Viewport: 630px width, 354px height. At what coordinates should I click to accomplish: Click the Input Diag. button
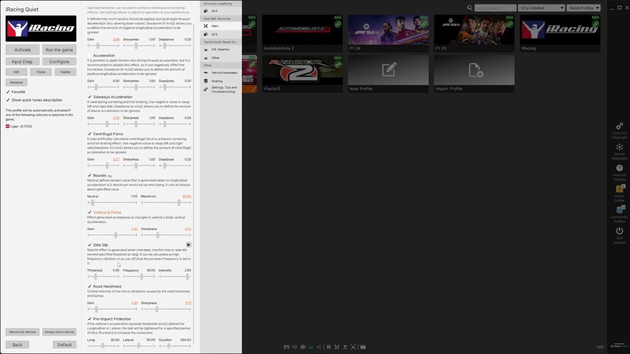(22, 61)
